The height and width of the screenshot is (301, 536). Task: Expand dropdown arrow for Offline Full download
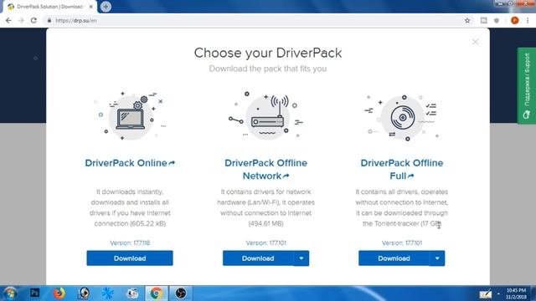click(x=437, y=258)
